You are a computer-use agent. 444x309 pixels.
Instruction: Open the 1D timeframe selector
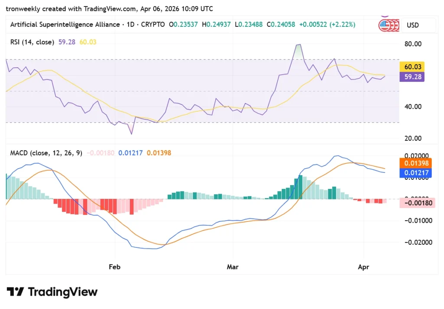(x=129, y=25)
